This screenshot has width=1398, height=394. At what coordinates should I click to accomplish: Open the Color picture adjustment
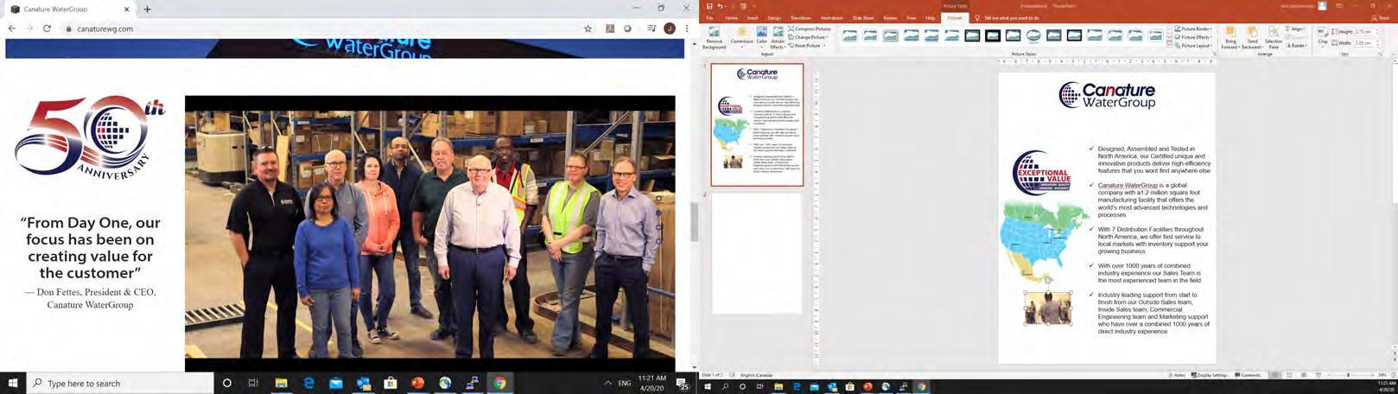coord(761,36)
